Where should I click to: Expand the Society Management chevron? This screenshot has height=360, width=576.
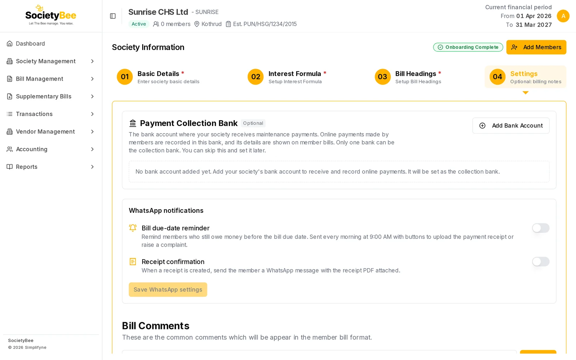[92, 61]
